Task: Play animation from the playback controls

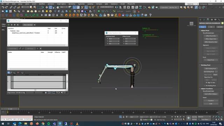Action: (178, 117)
